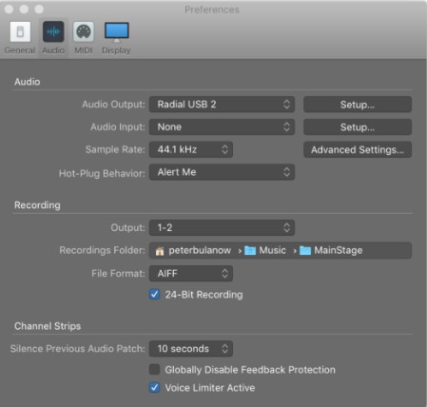Click the red close window button
The width and height of the screenshot is (427, 407).
pyautogui.click(x=10, y=10)
